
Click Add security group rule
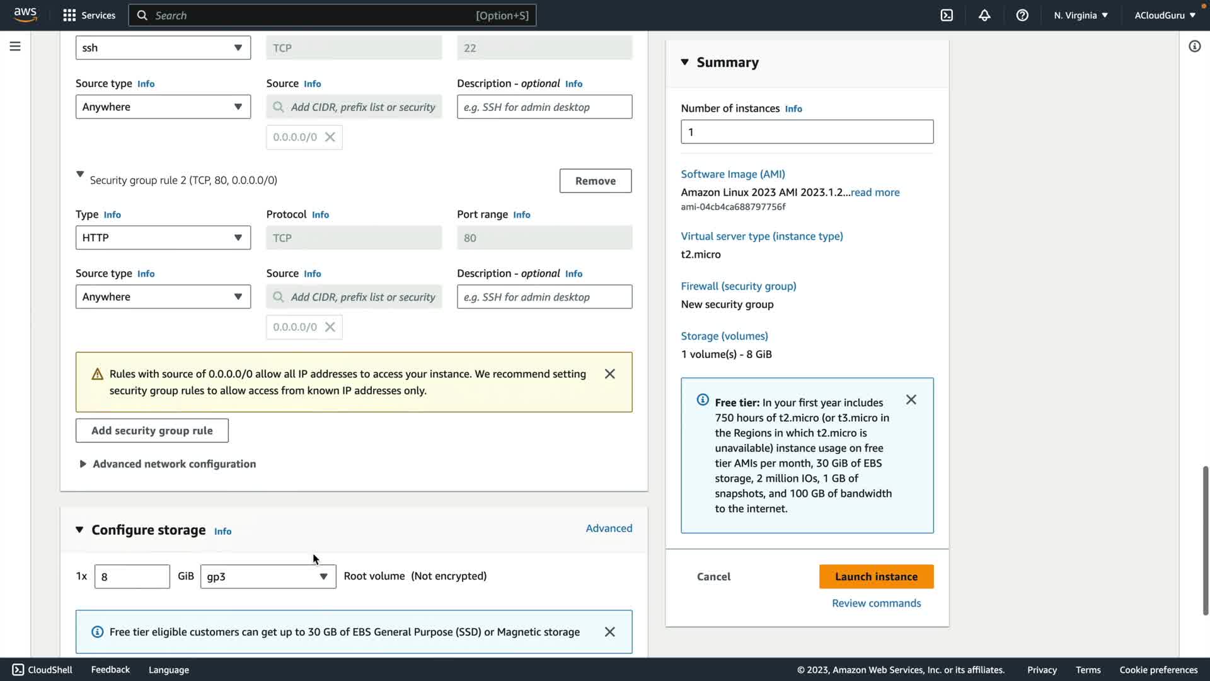point(152,431)
